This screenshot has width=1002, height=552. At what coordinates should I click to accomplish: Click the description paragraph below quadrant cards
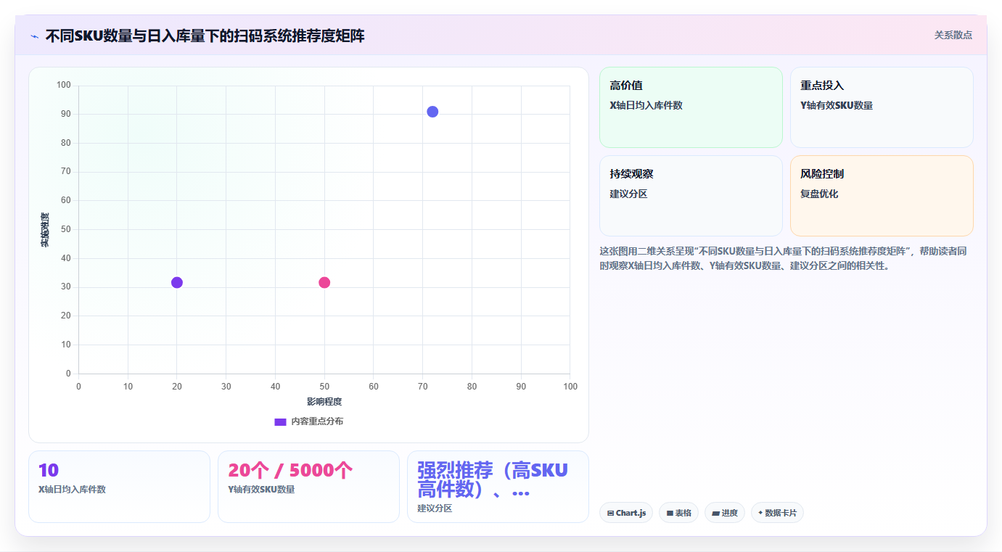tap(783, 258)
